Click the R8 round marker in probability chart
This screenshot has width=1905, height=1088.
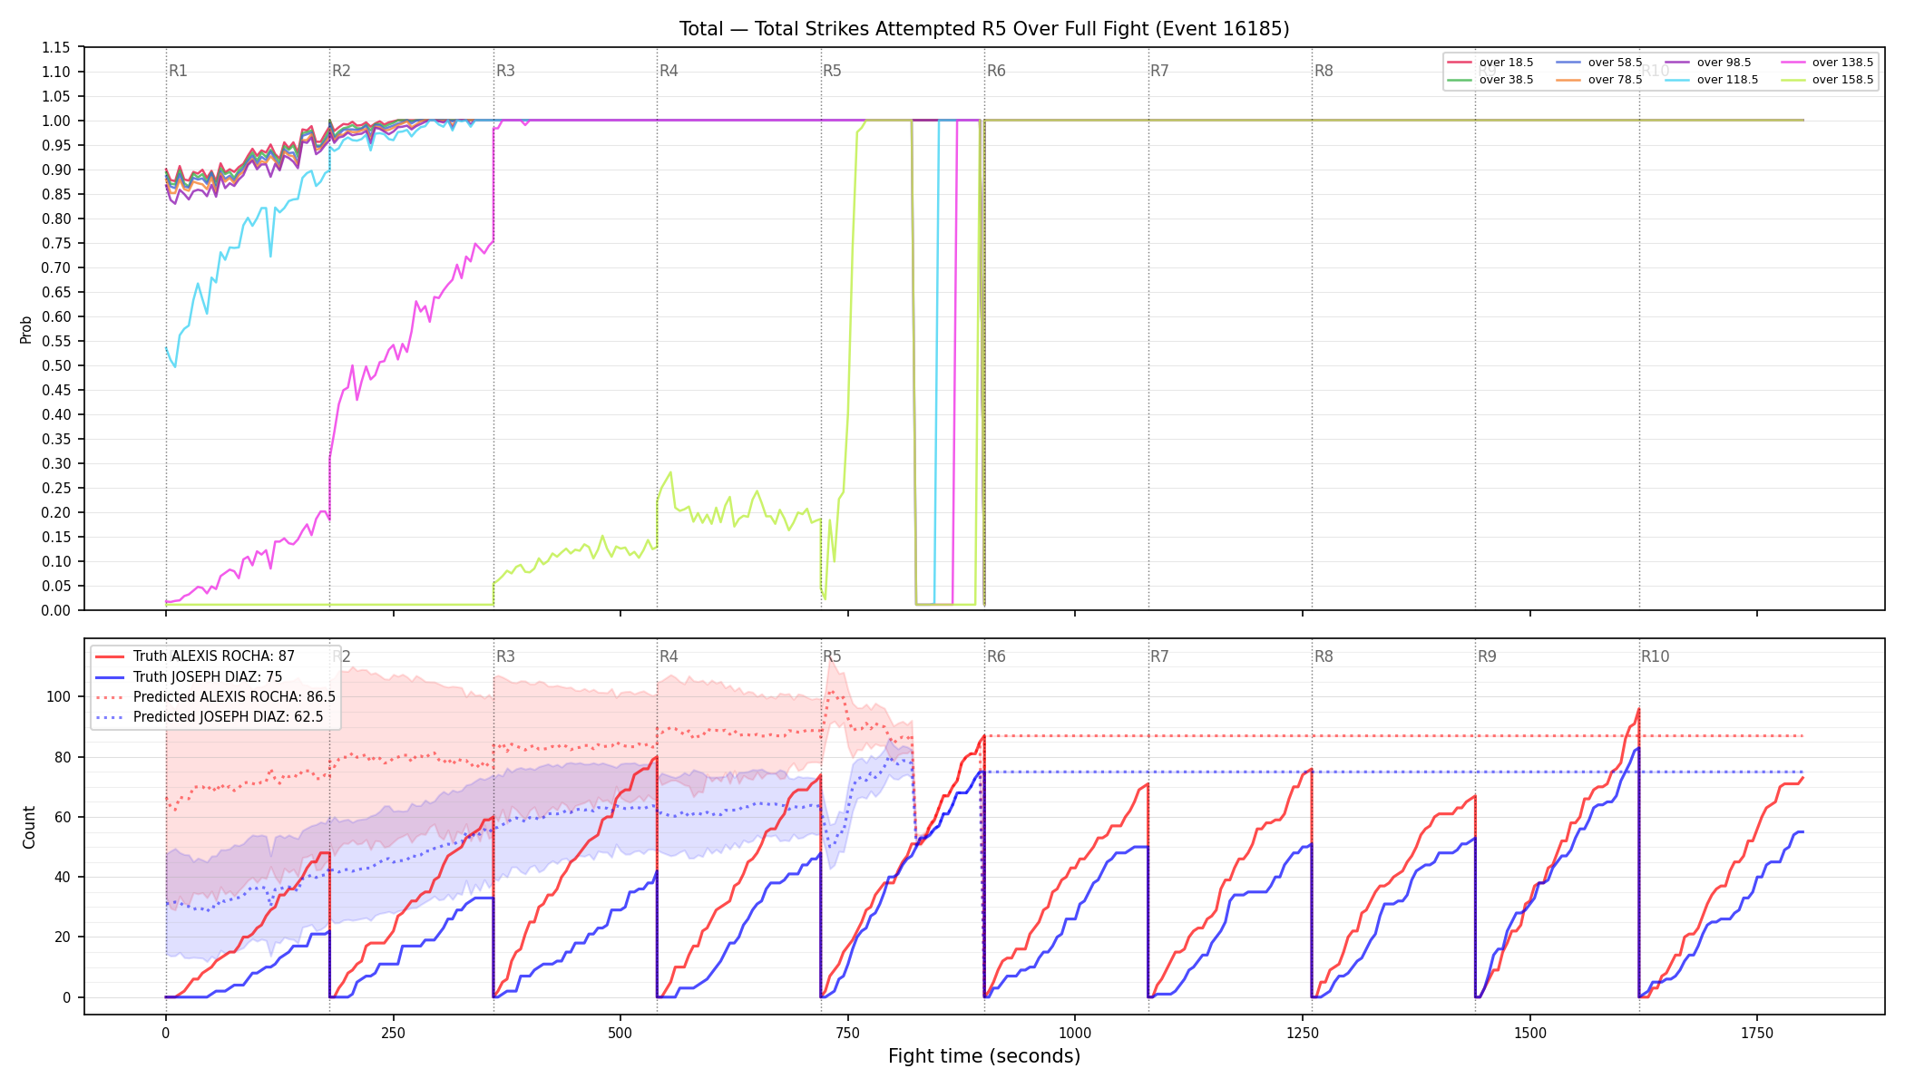[x=1324, y=71]
